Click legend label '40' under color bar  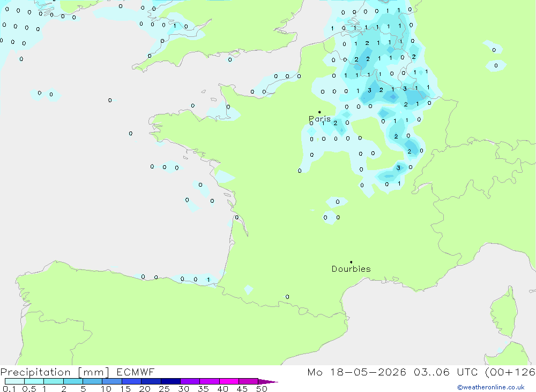222,389
